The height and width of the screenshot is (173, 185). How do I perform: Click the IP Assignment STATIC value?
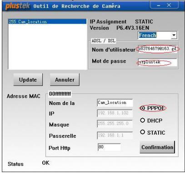pos(144,21)
